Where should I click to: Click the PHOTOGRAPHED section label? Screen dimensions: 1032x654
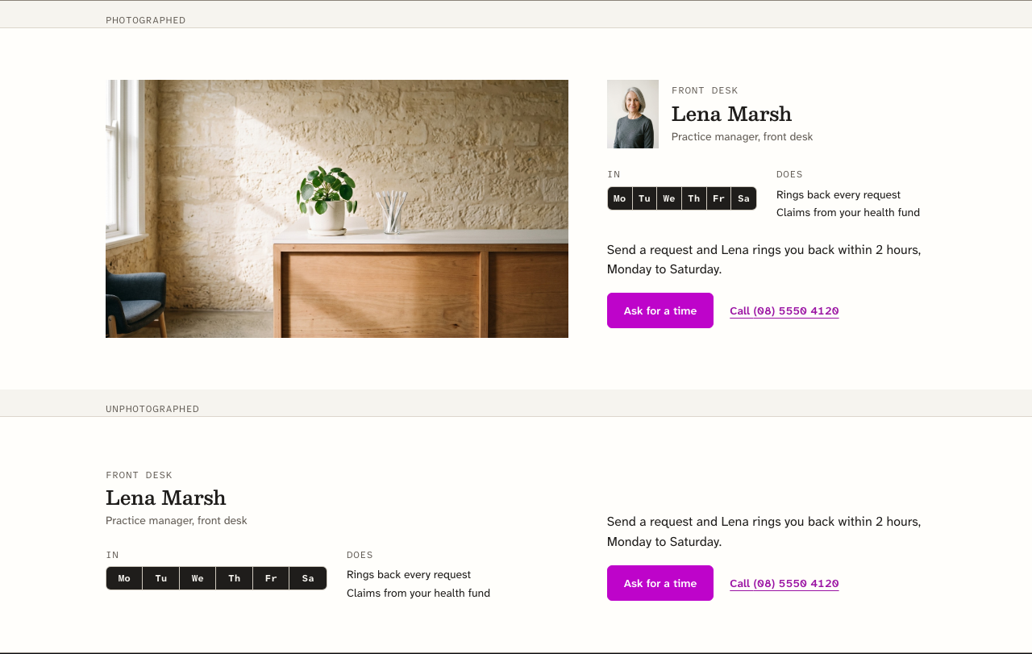(146, 20)
